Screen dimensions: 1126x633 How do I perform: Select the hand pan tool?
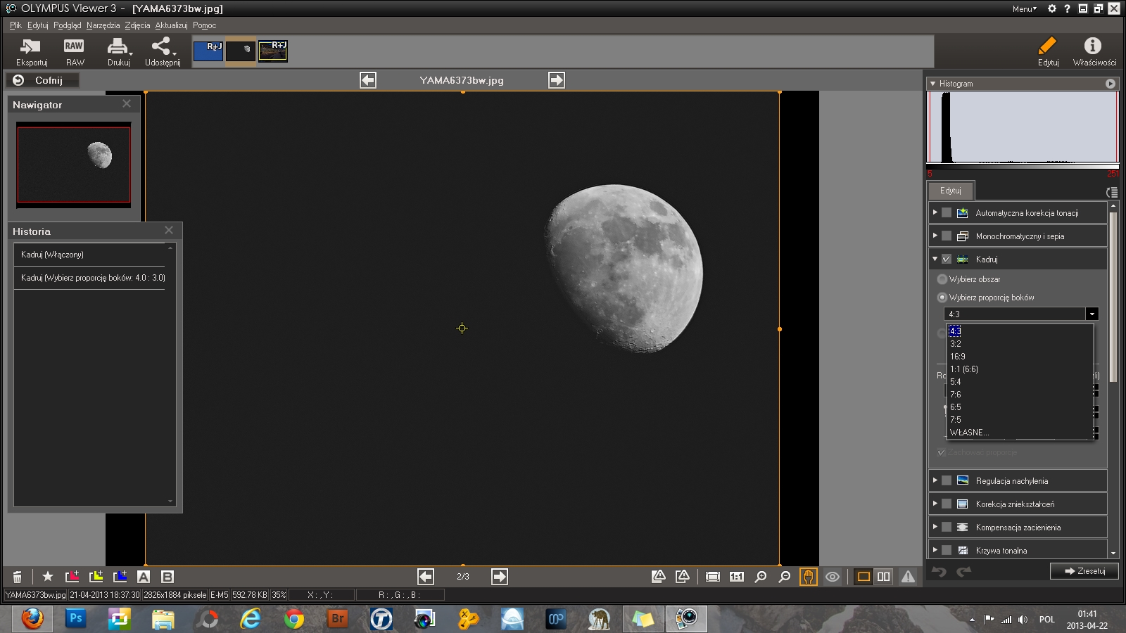coord(808,577)
